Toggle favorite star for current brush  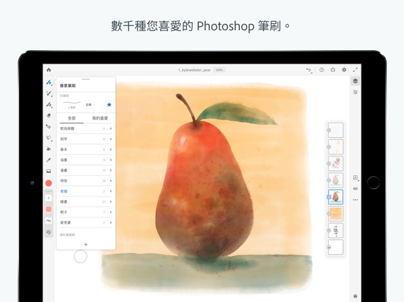(x=109, y=105)
